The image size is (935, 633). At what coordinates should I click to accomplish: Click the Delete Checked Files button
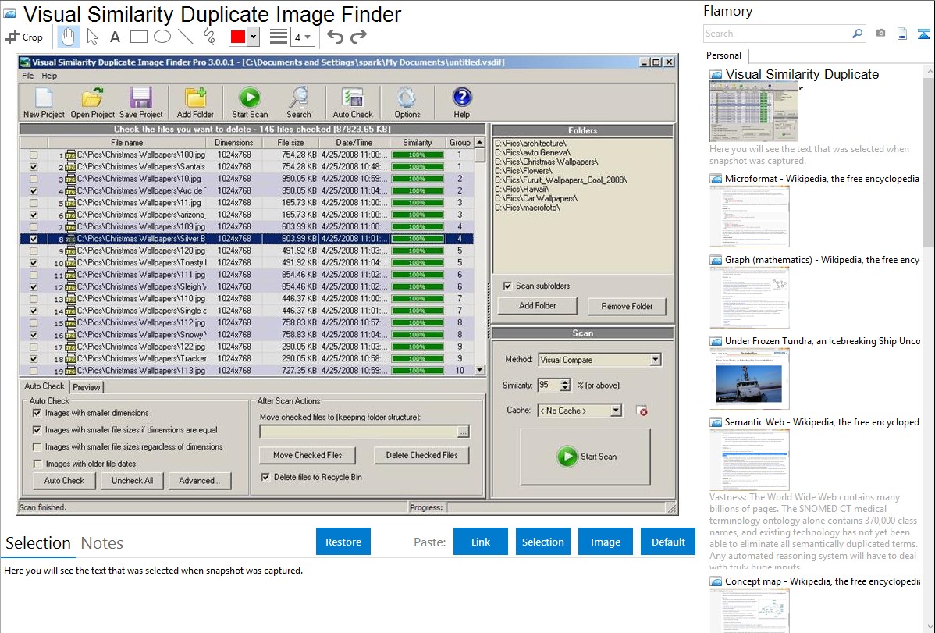coord(421,455)
